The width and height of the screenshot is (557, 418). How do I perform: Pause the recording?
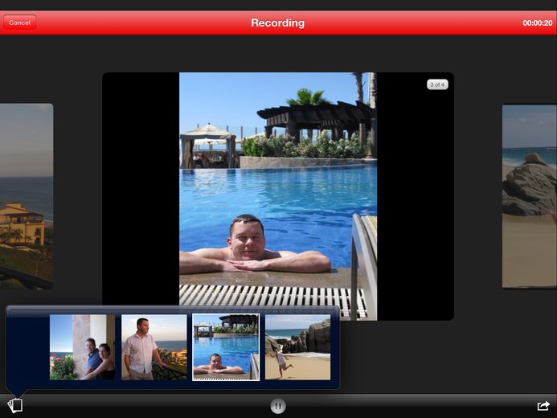pos(278,406)
